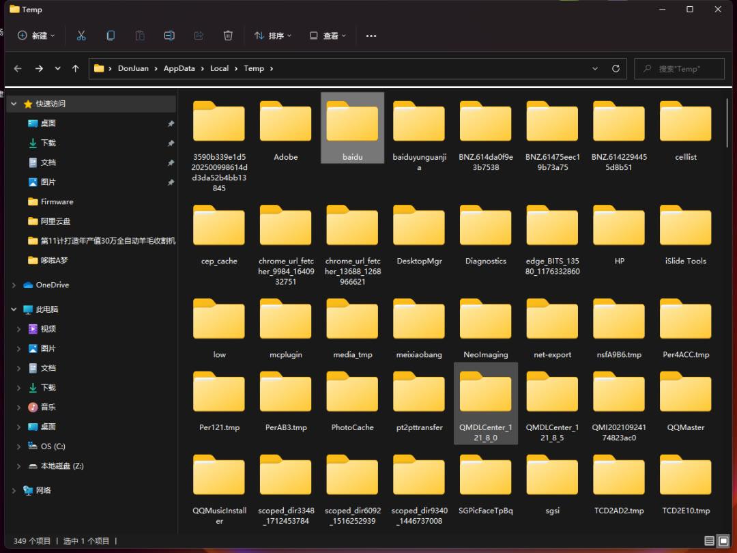Image resolution: width=737 pixels, height=553 pixels.
Task: Switch to details list view icon
Action: (x=709, y=541)
